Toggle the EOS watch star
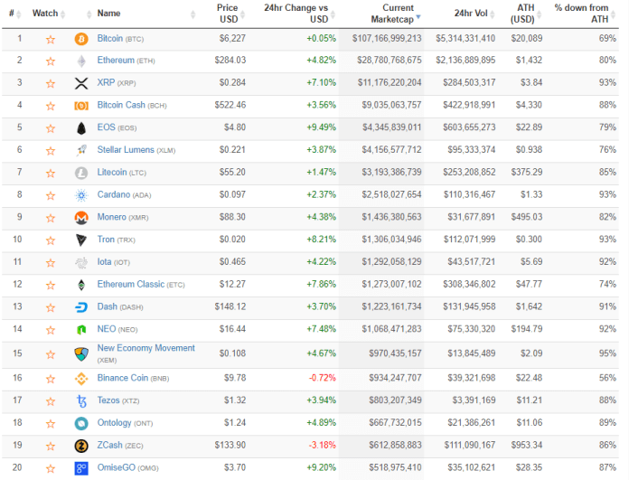This screenshot has height=480, width=629. 51,128
